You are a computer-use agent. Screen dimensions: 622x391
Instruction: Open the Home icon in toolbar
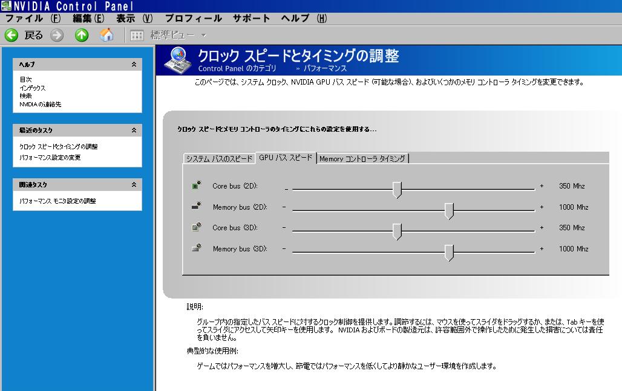pyautogui.click(x=106, y=35)
